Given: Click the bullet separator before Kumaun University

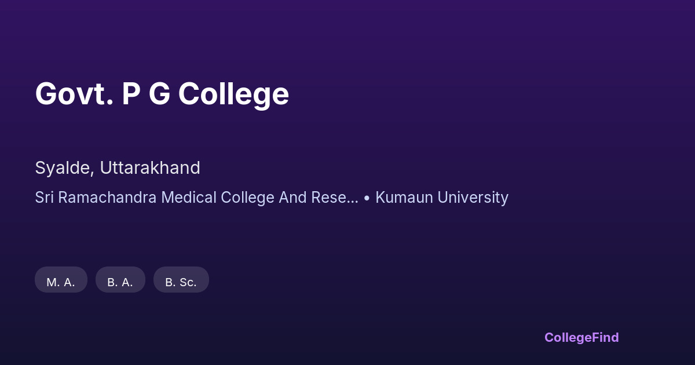Looking at the screenshot, I should (x=367, y=198).
